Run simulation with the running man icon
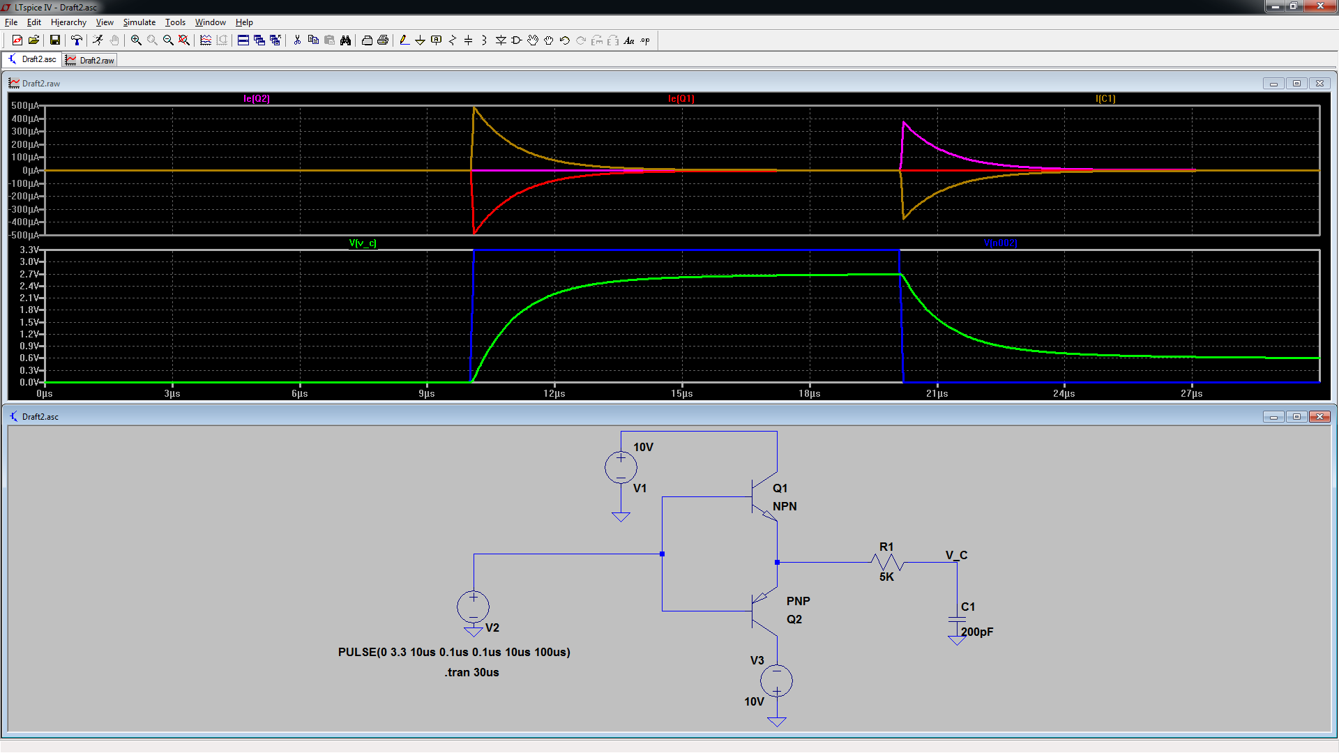Viewport: 1339px width, 753px height. [98, 40]
